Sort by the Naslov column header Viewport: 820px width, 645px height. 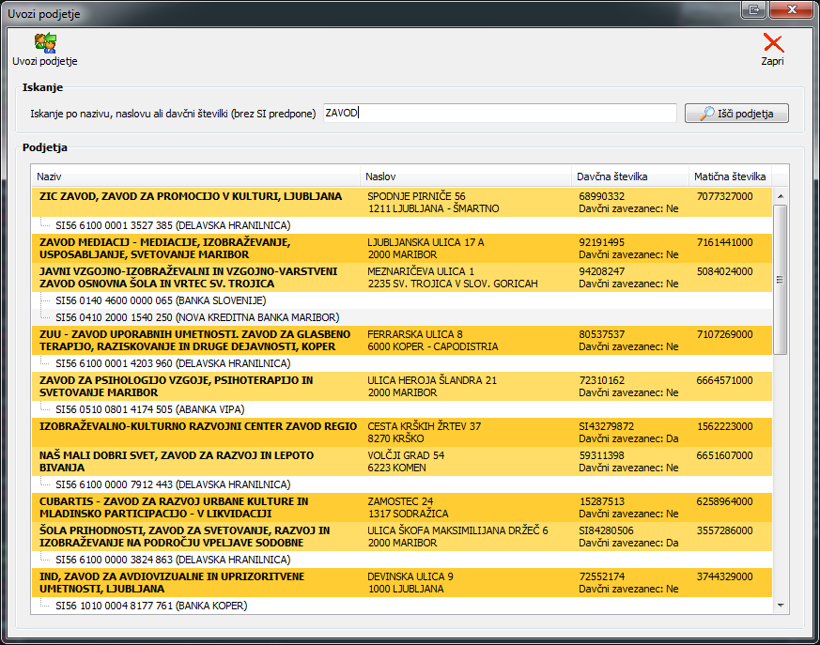click(x=467, y=177)
